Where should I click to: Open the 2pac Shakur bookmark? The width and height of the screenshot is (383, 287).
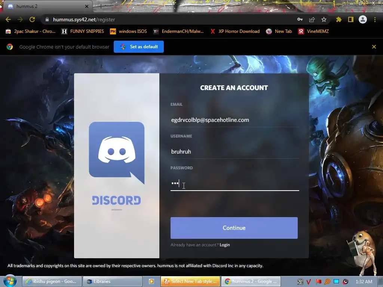[31, 31]
